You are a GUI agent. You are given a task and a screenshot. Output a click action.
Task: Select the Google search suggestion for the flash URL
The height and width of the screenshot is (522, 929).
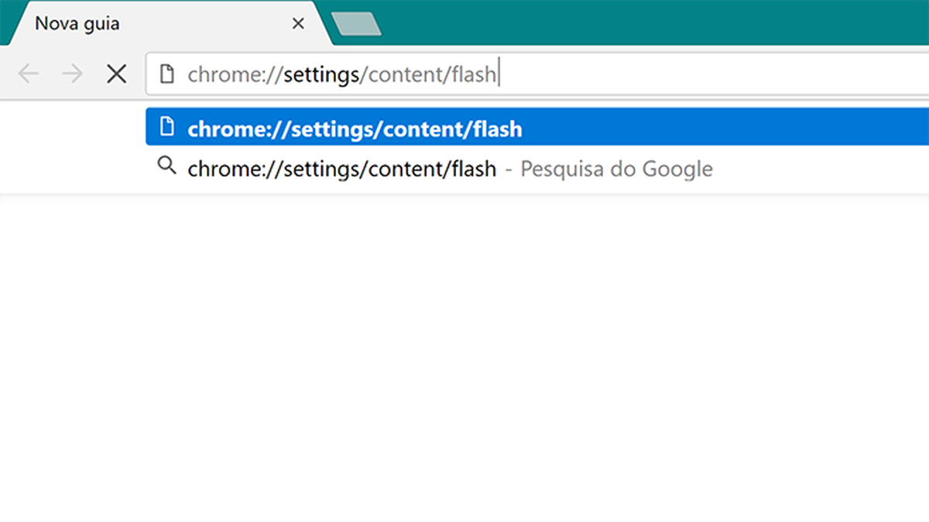(537, 168)
